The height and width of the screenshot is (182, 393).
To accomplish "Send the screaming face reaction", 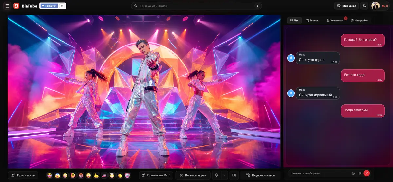I will coord(57,175).
